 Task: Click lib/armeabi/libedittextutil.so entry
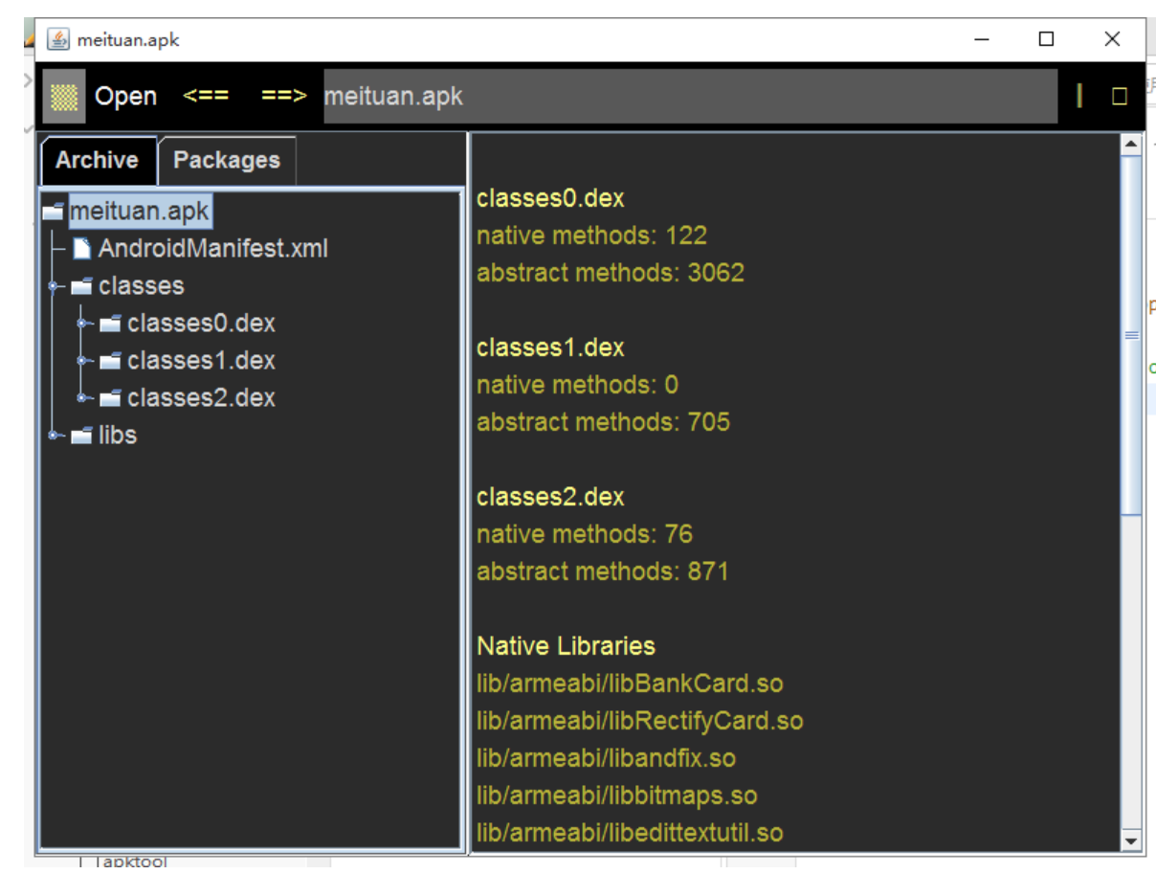pos(630,833)
